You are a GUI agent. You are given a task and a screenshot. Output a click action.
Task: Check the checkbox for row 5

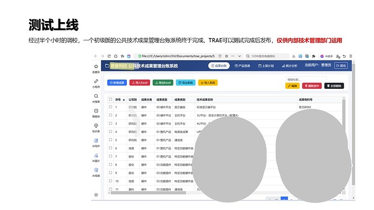[111, 140]
